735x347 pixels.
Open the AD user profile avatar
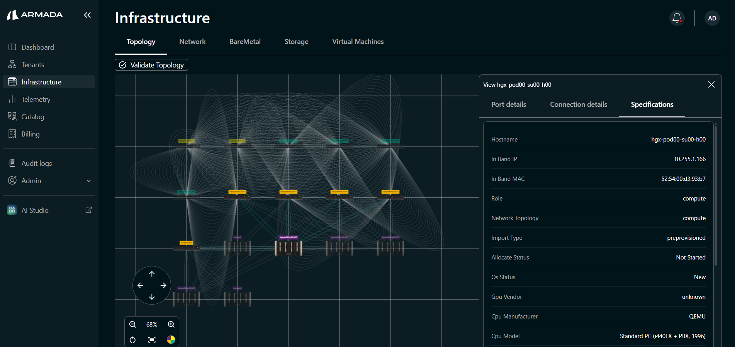(x=712, y=18)
